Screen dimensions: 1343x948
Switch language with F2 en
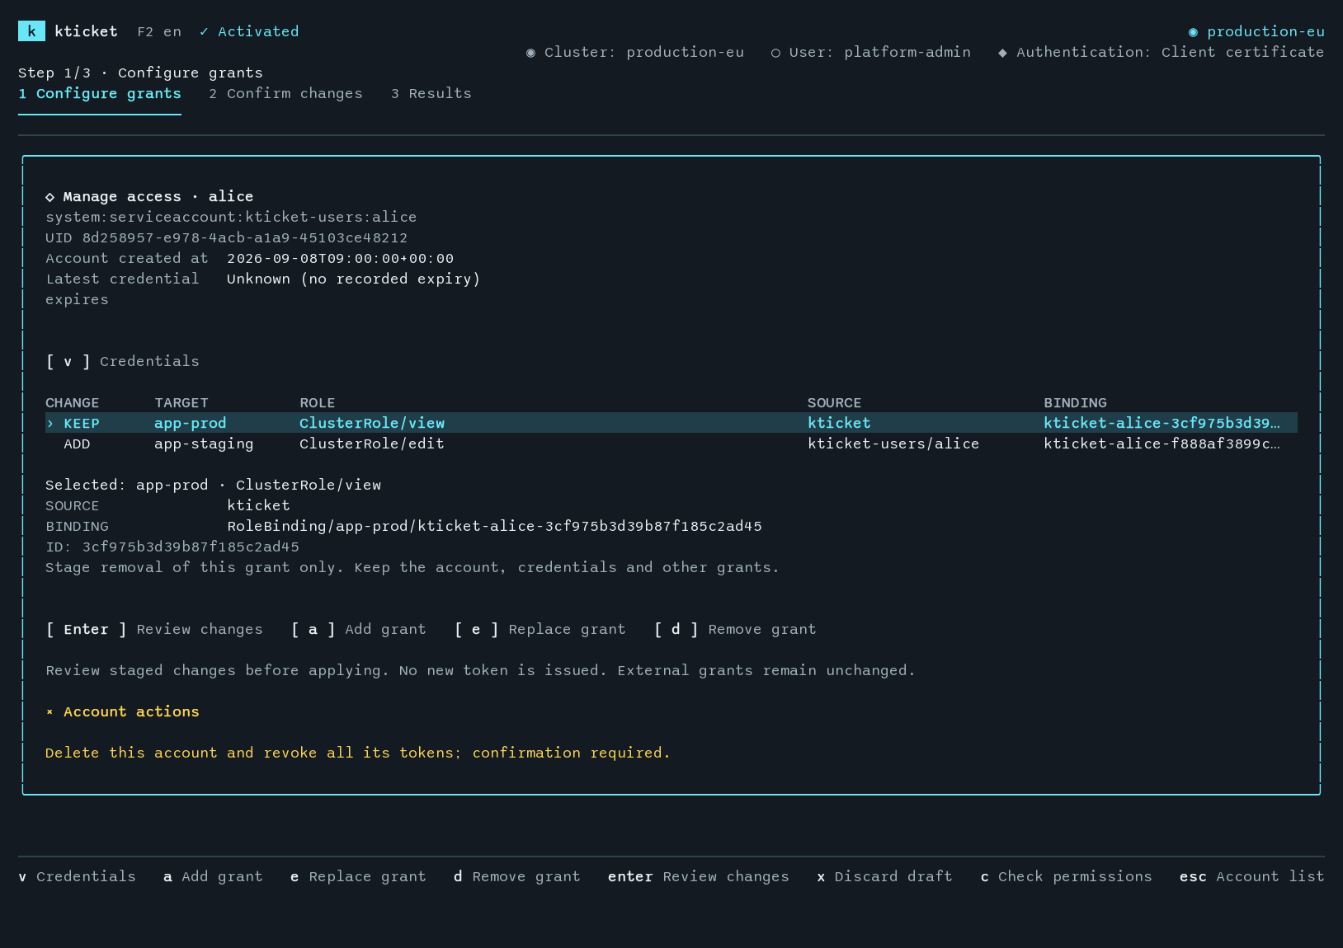tap(159, 31)
